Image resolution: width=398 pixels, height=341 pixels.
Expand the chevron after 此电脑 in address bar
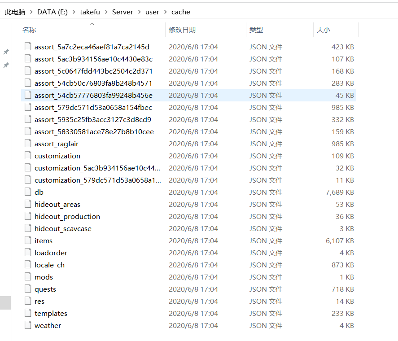click(x=31, y=12)
